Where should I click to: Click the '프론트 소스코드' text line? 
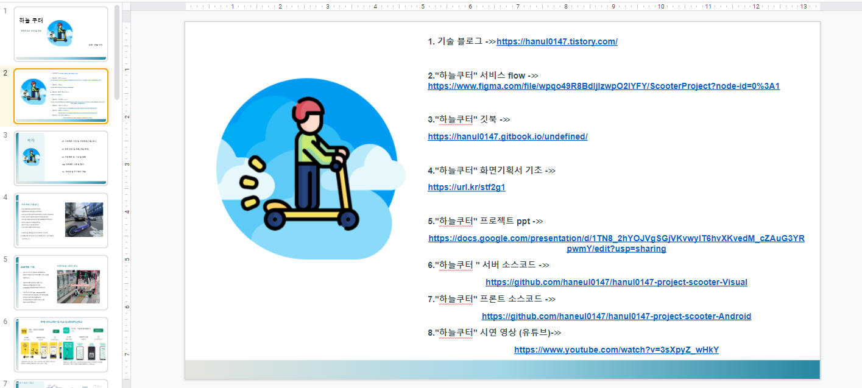pos(492,299)
